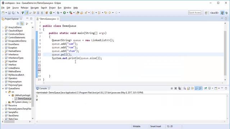Collapse the QueueDemo project node

point(3,89)
